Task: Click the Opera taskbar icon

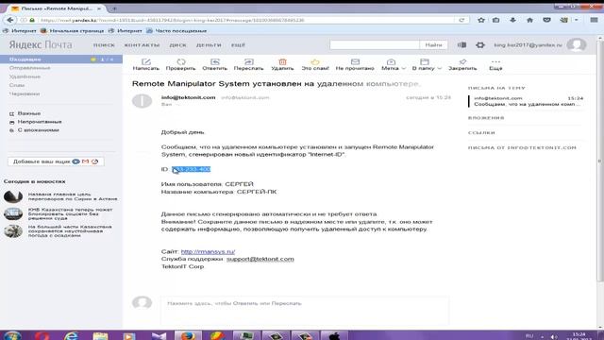Action: [42, 336]
